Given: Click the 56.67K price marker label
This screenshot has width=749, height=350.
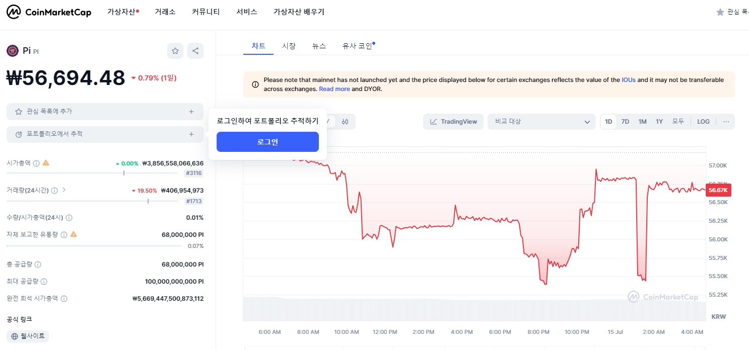Looking at the screenshot, I should point(718,190).
